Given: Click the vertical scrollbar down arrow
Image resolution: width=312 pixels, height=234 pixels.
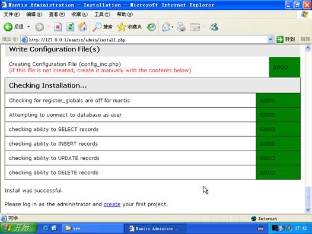Looking at the screenshot, I should (x=308, y=210).
